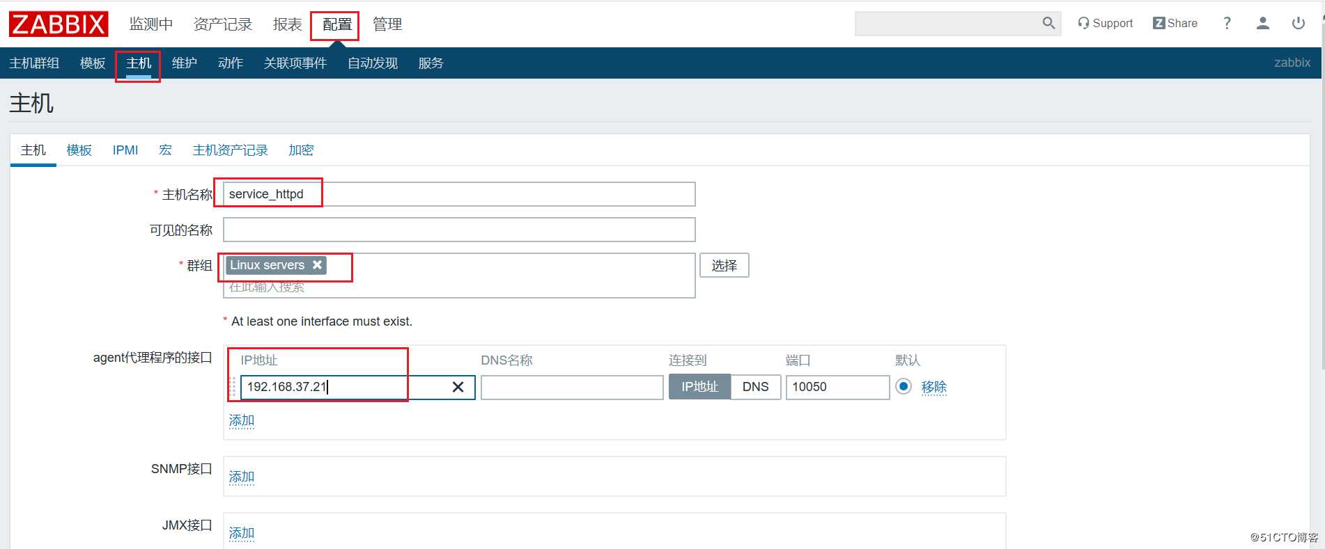Select the 模板 form tab

(x=79, y=150)
